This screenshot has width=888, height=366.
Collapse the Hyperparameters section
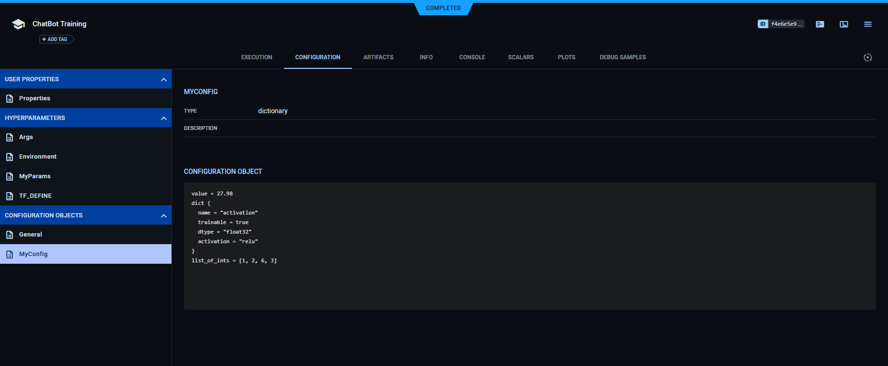pos(164,118)
